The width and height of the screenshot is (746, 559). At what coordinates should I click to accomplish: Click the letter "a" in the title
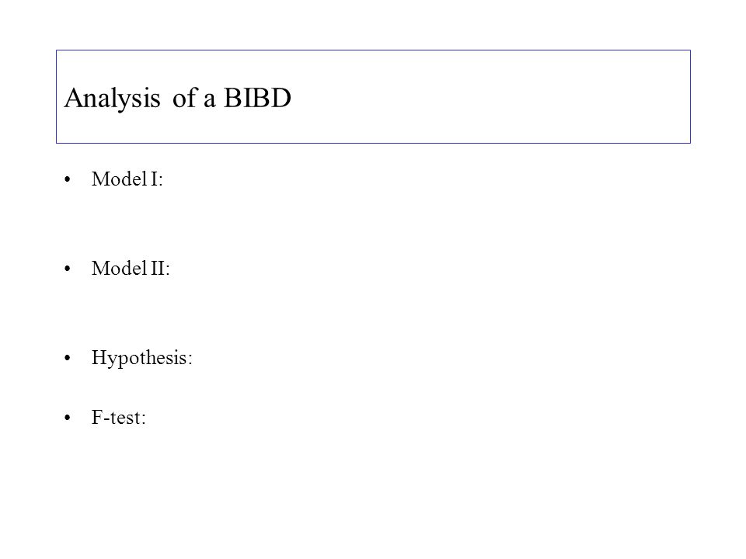click(x=209, y=100)
